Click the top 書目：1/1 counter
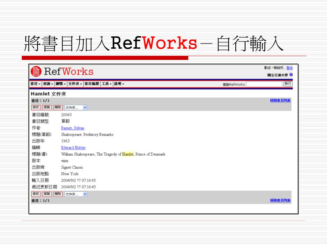The width and height of the screenshot is (327, 245). click(x=41, y=101)
